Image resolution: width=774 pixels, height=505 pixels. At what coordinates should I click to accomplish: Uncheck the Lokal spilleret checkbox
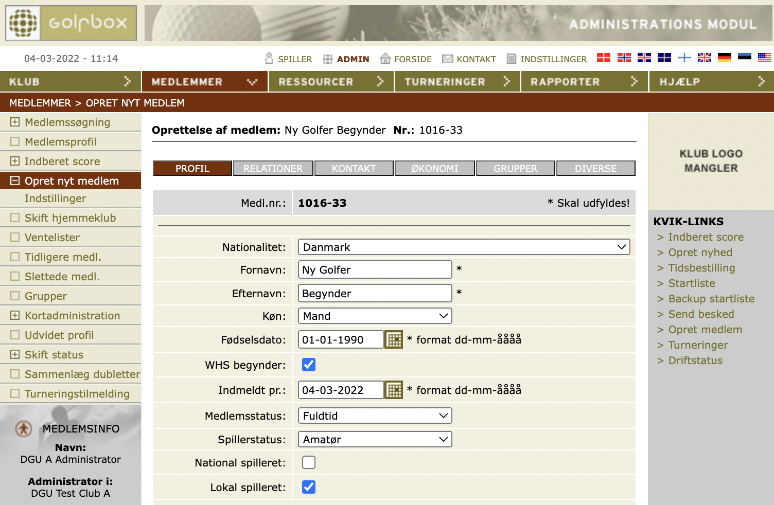click(309, 487)
